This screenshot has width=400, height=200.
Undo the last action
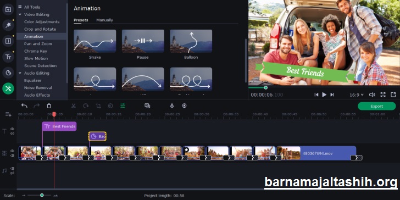tap(24, 106)
